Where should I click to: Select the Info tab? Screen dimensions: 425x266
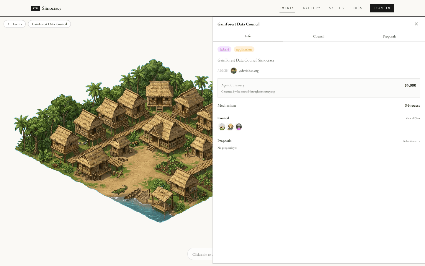coord(248,36)
